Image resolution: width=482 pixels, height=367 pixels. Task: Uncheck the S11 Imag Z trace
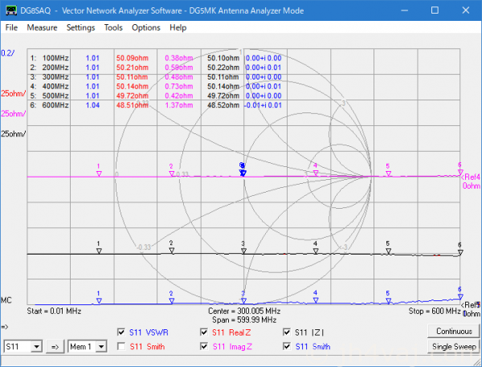(205, 346)
